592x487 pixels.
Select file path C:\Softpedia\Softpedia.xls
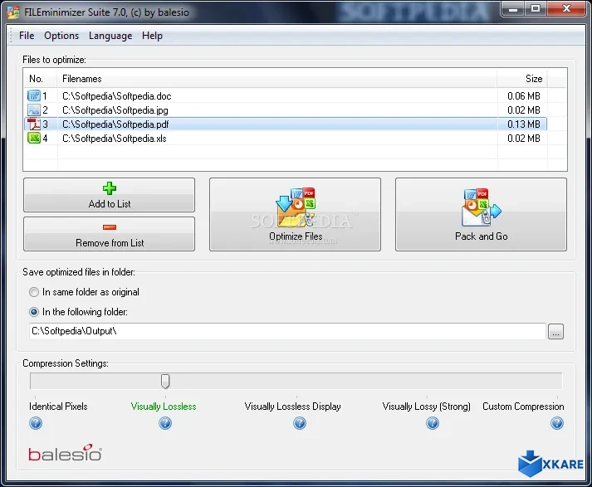coord(114,139)
